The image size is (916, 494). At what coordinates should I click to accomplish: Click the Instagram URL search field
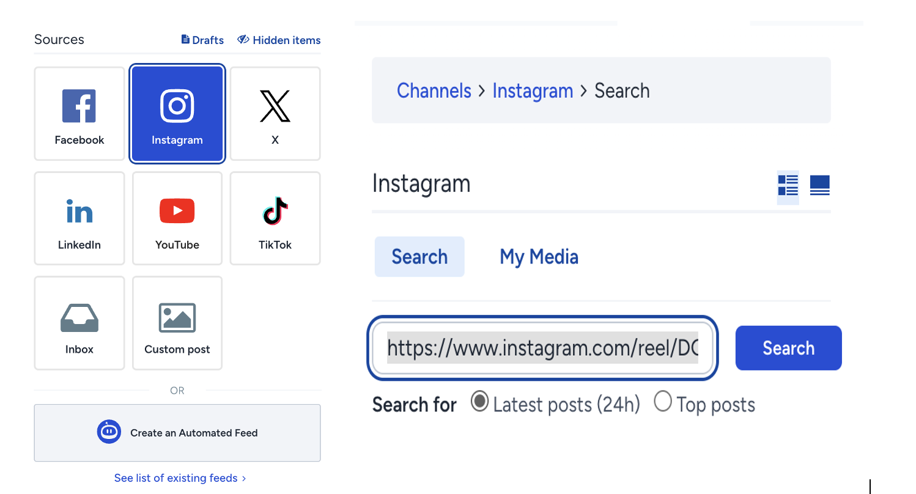[x=542, y=348]
